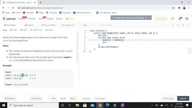Image resolution: width=192 pixels, height=108 pixels.
Task: Open OneNote from the taskbar
Action: (122, 105)
